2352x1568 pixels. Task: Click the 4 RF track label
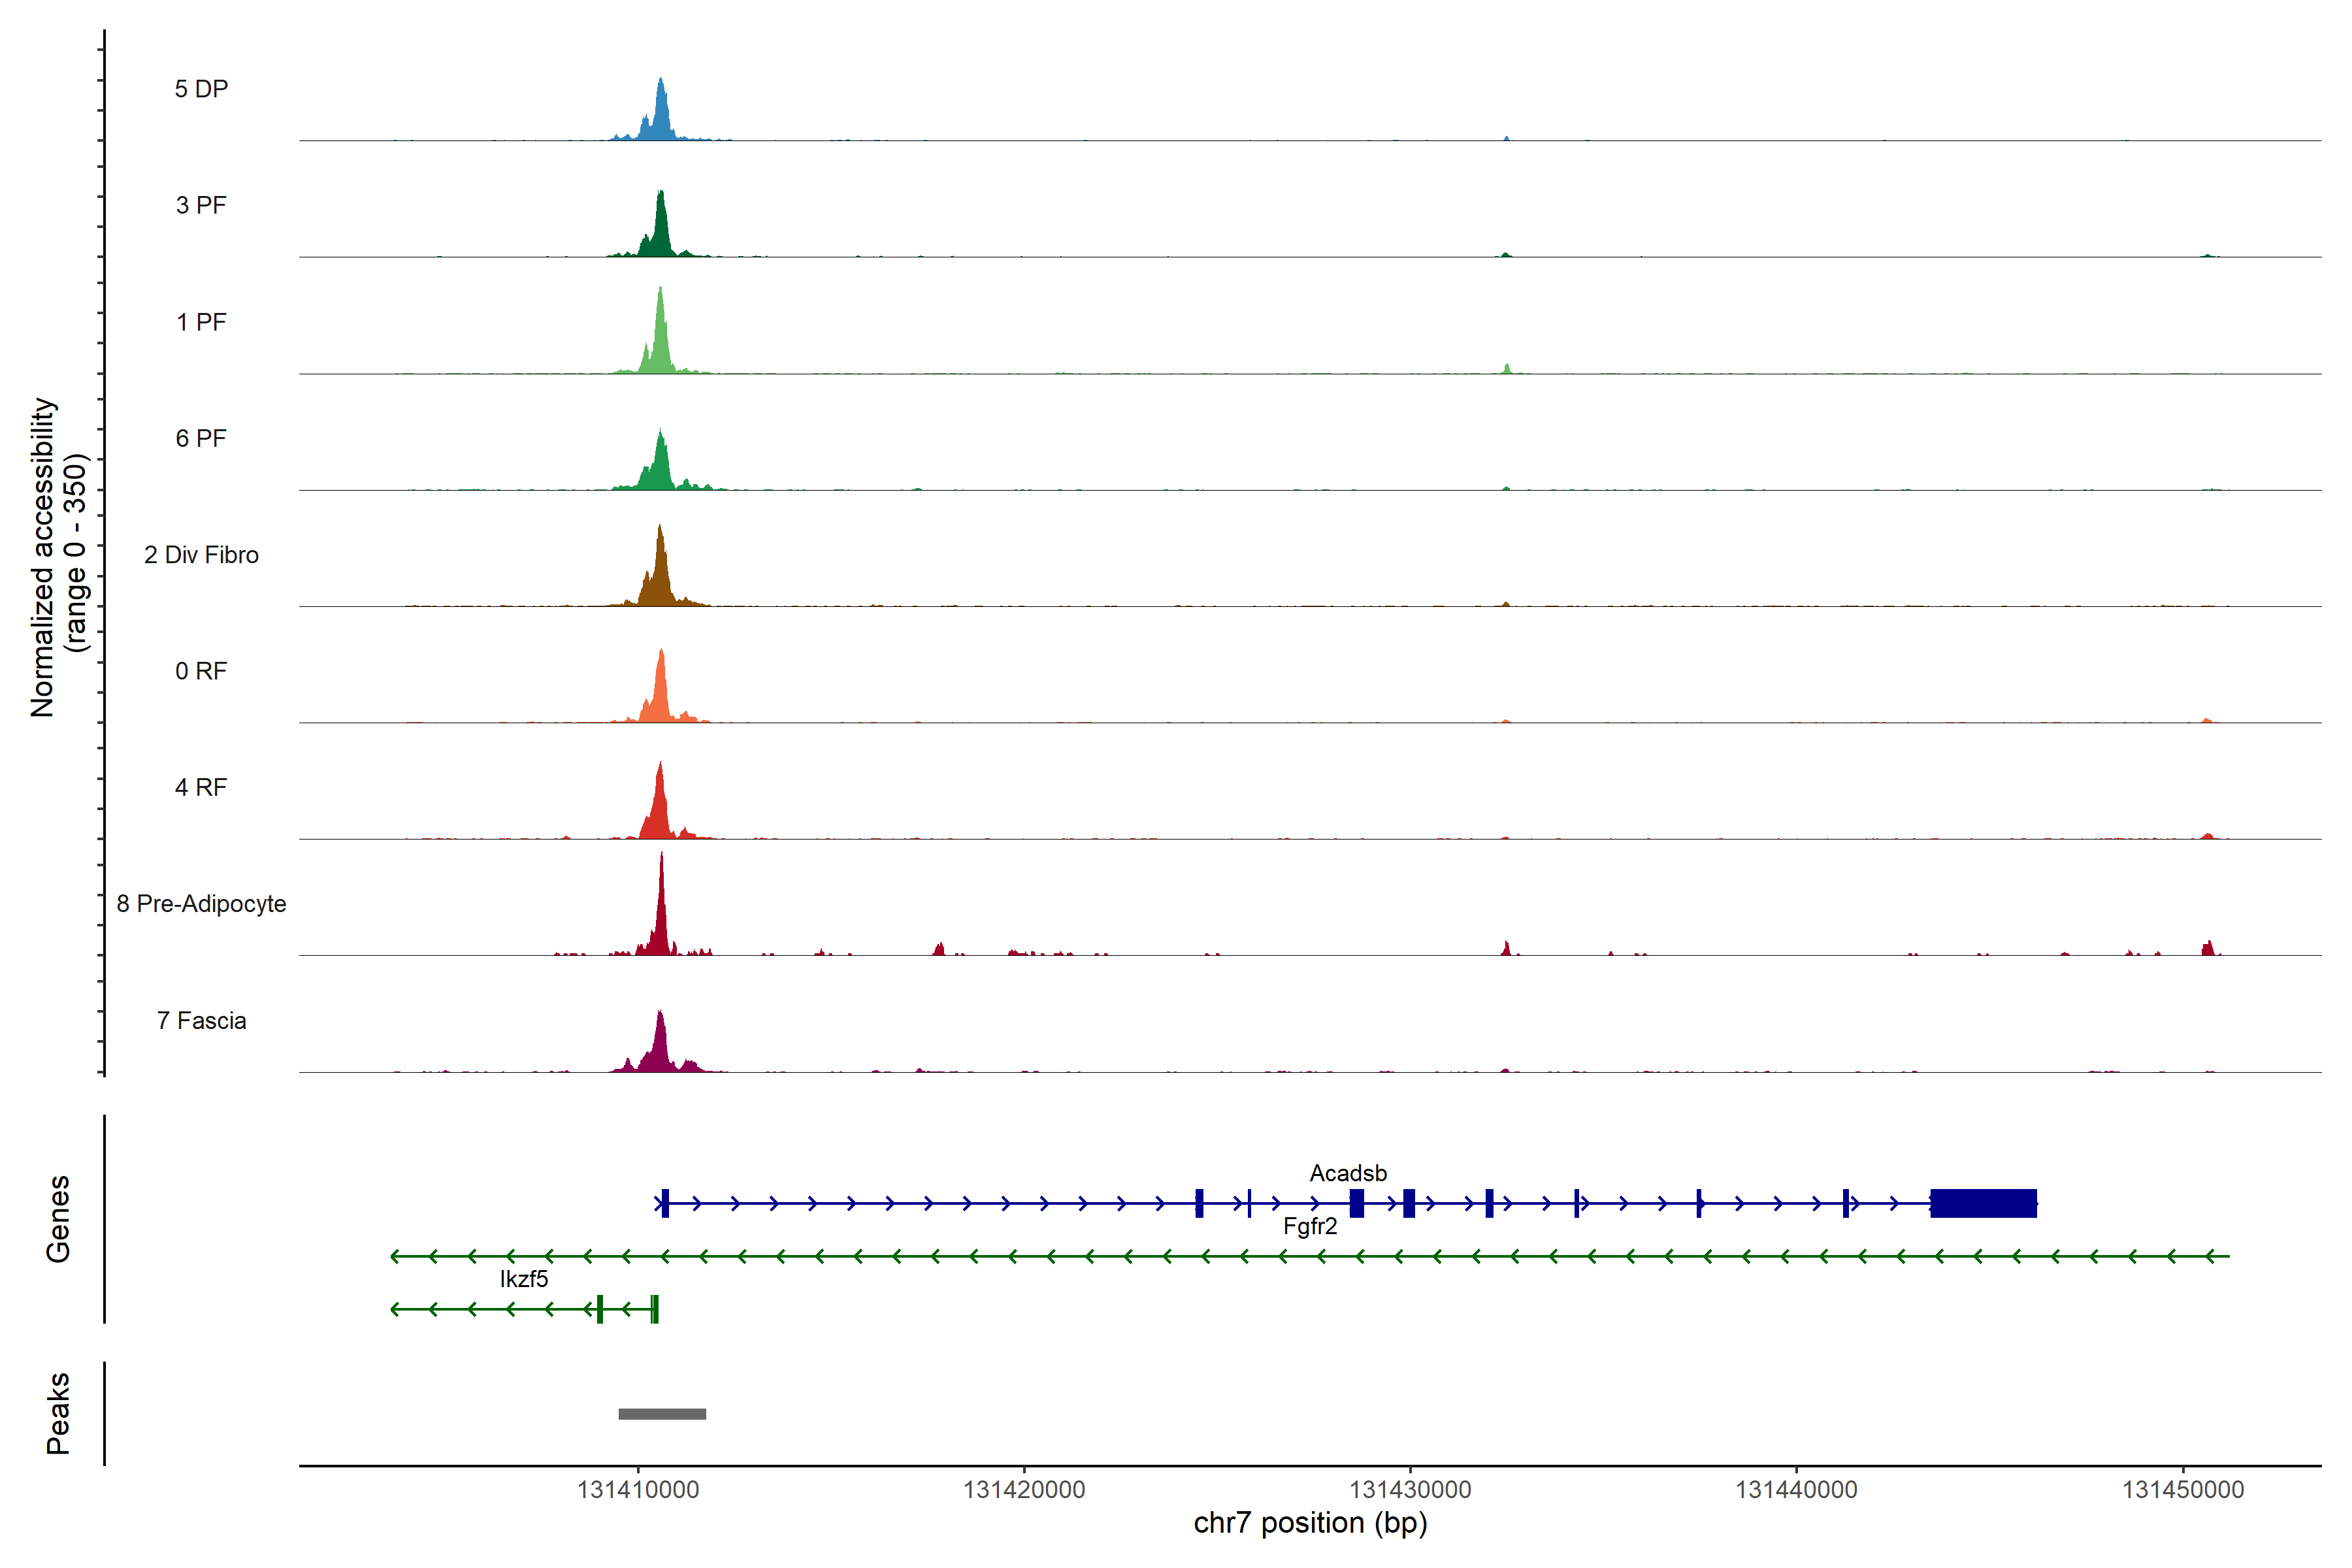coord(201,787)
